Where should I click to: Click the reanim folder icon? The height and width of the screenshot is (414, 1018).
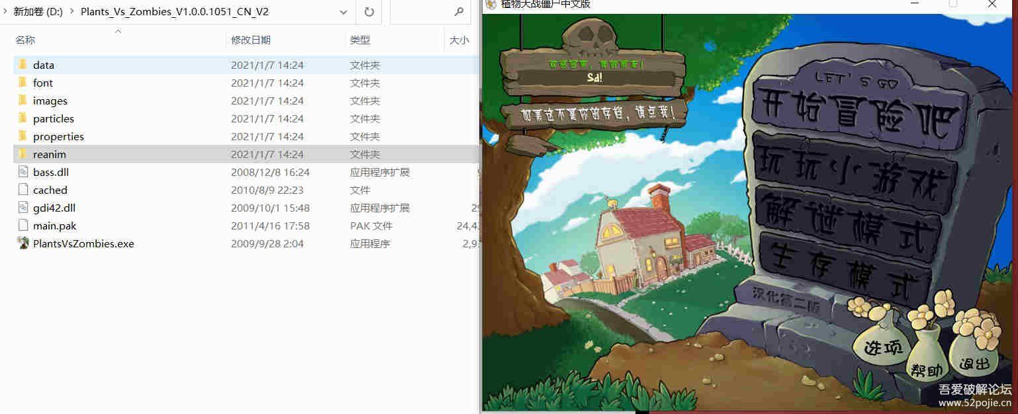pyautogui.click(x=23, y=154)
